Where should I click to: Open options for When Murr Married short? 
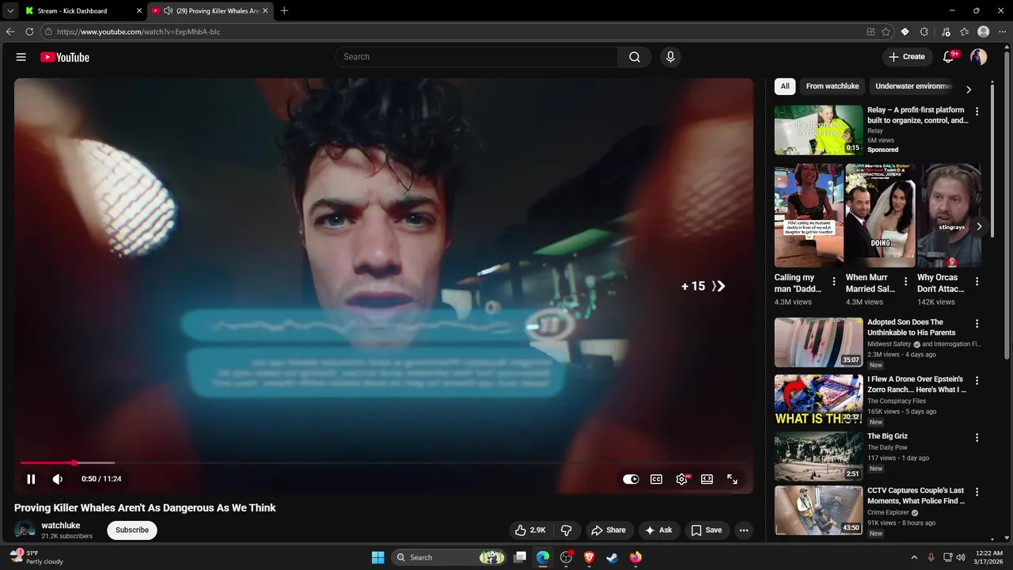pos(905,281)
